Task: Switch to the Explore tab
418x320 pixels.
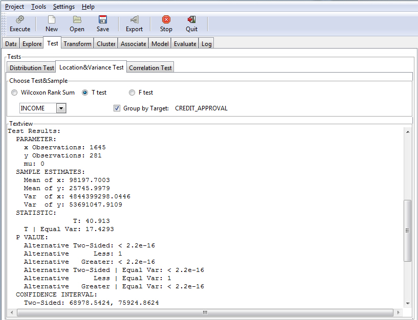Action: pos(32,43)
